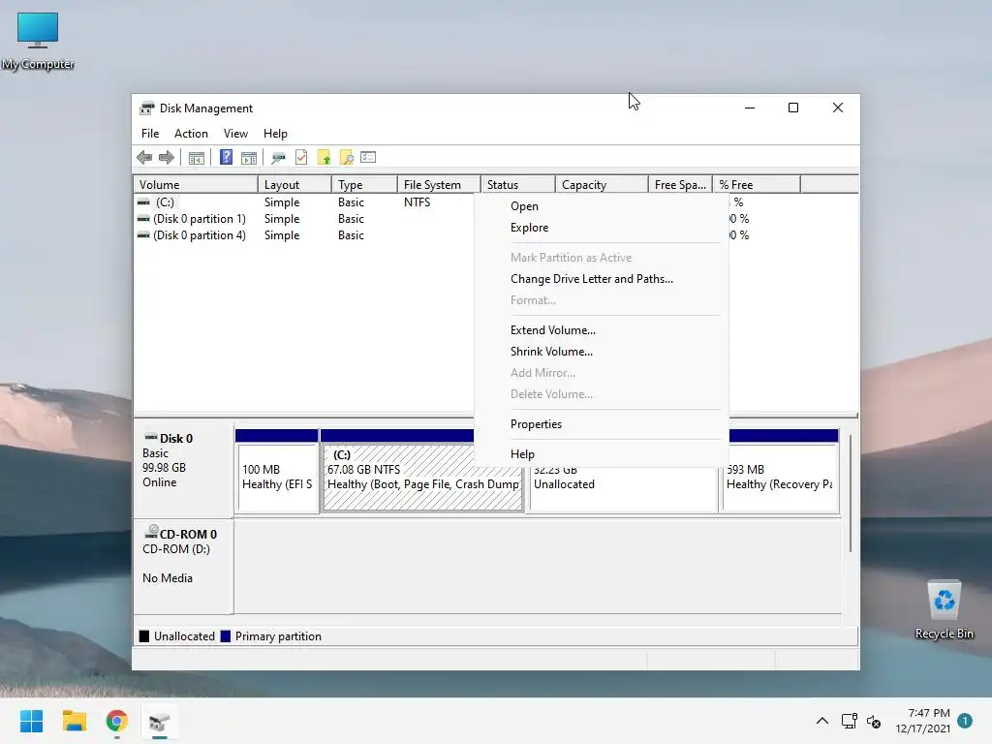
Task: Sort by the Free Space column header
Action: [680, 185]
